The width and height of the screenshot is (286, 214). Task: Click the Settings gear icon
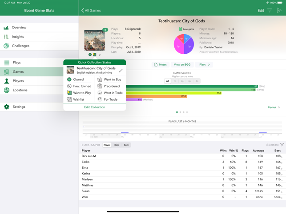click(x=7, y=107)
